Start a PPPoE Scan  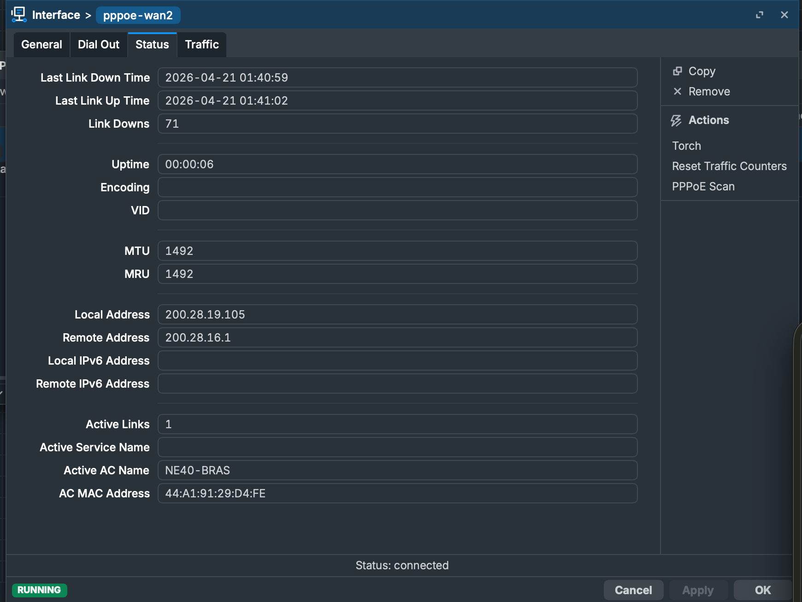point(703,186)
